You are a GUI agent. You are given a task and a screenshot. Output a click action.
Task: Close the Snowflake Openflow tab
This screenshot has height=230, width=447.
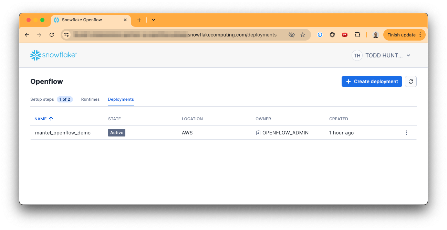(x=125, y=20)
